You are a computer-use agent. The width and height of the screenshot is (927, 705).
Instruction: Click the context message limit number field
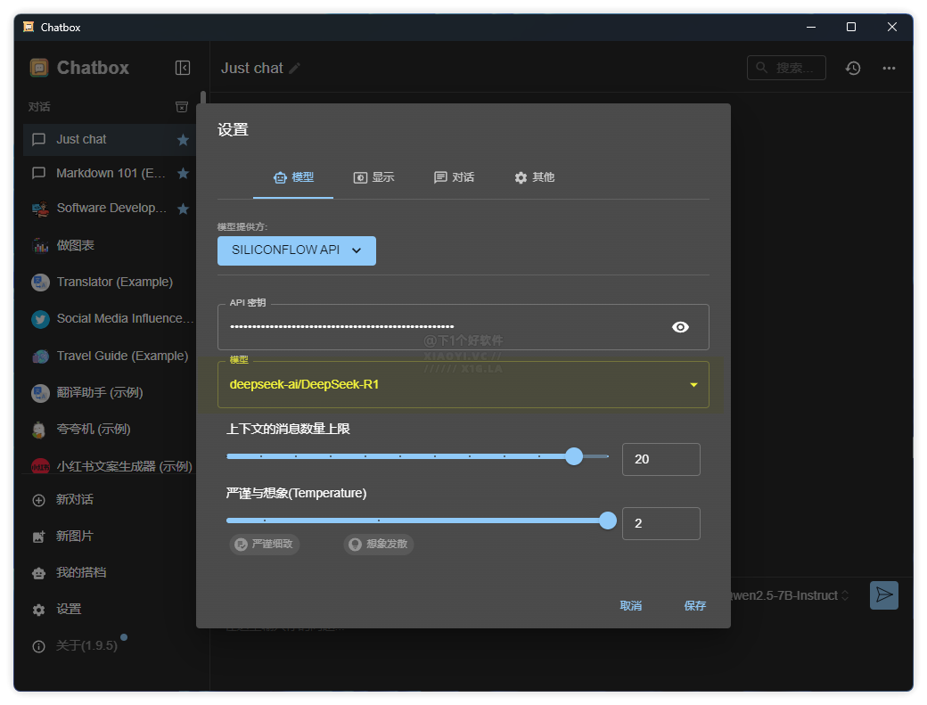tap(660, 459)
